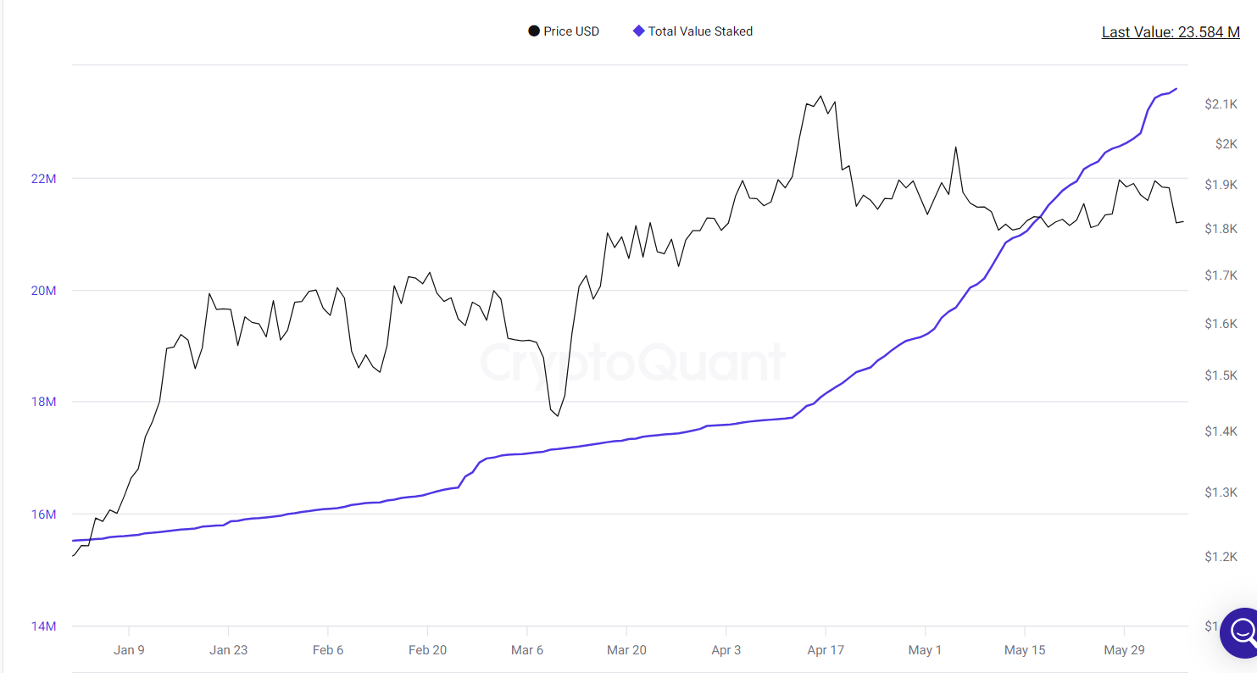
Task: Click the $1.7K right axis label
Action: (x=1221, y=275)
